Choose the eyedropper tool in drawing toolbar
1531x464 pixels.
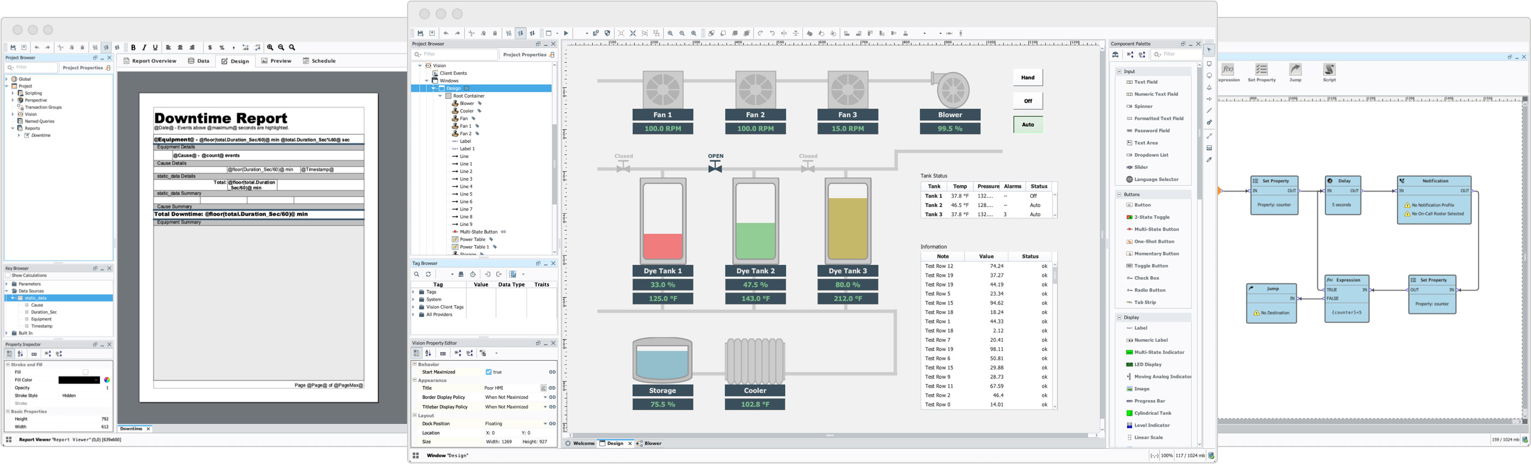click(x=1209, y=160)
